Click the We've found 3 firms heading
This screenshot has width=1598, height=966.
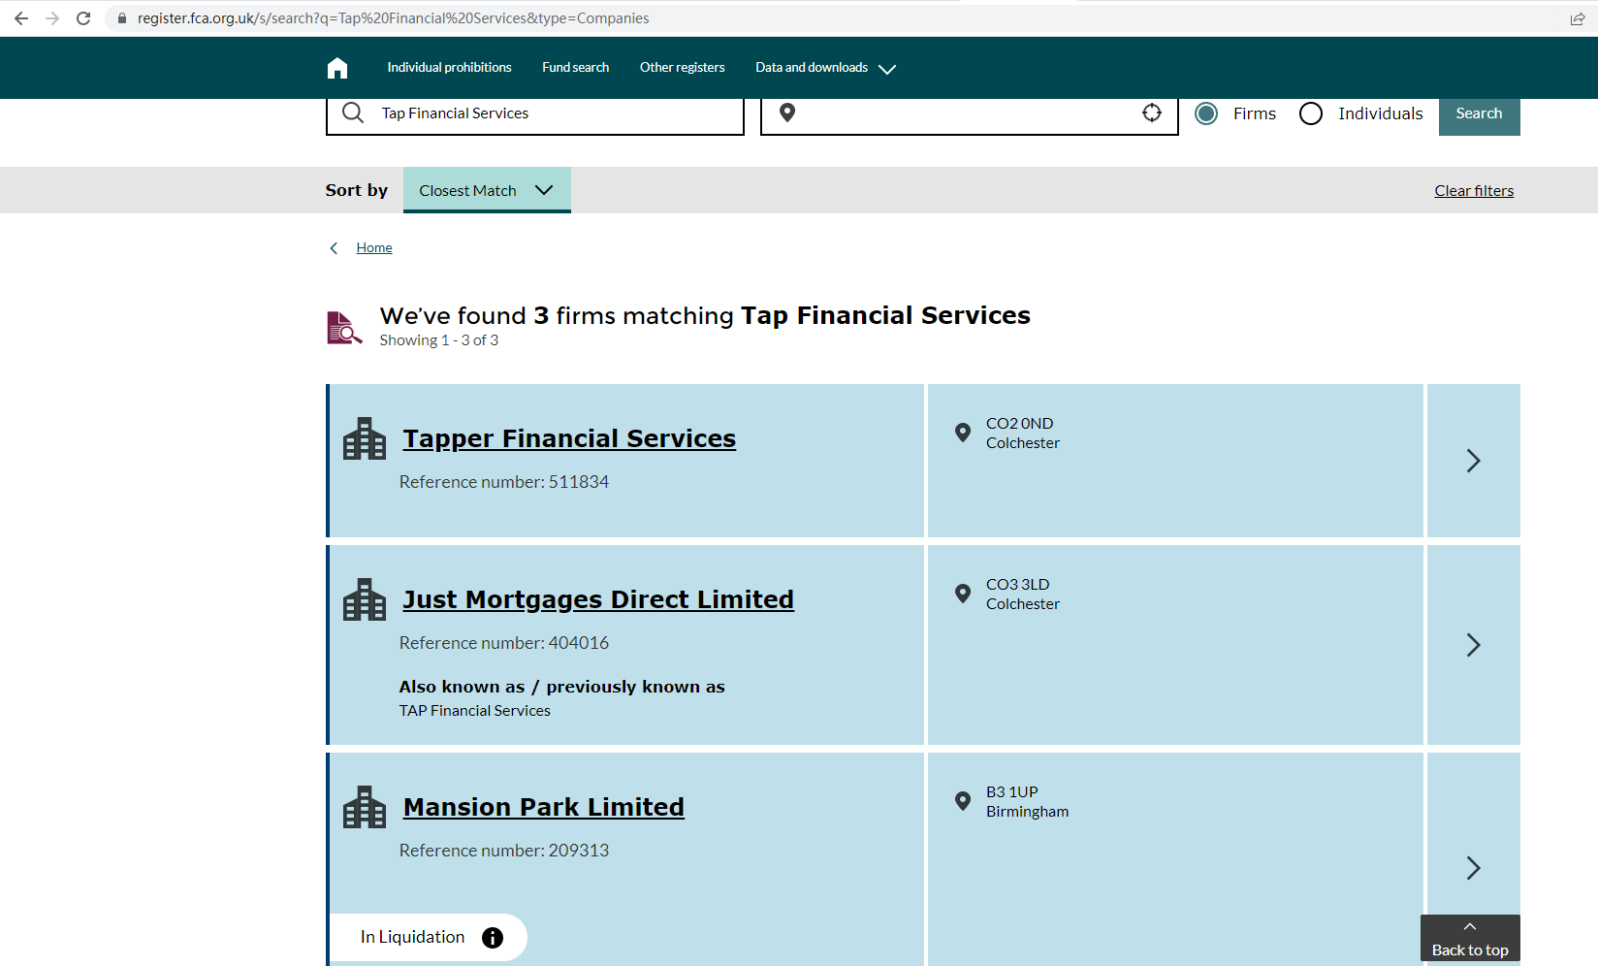point(705,316)
